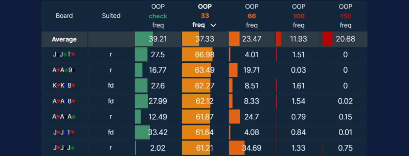
Task: Click the 24.7 cell in OOP 66 column
Action: click(x=252, y=117)
